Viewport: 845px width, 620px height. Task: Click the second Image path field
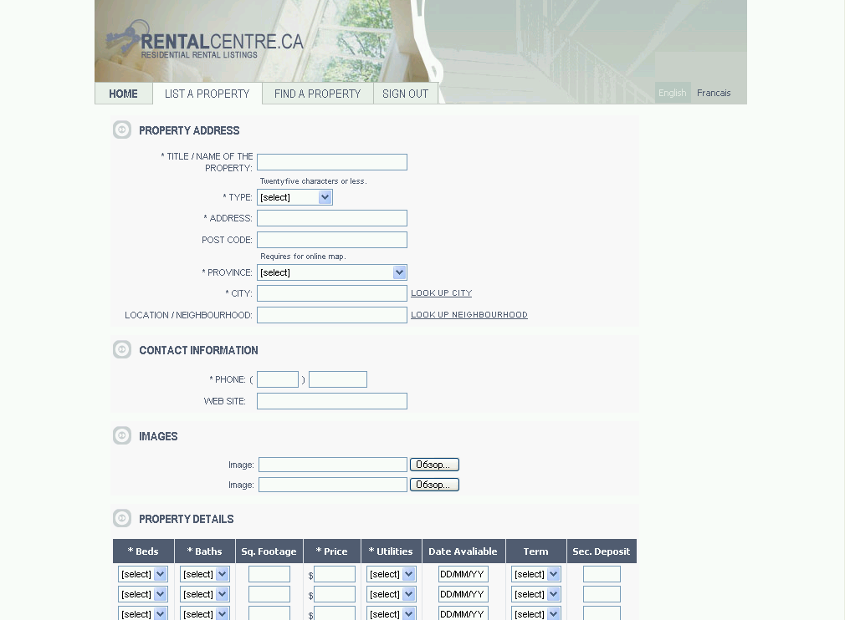[332, 485]
